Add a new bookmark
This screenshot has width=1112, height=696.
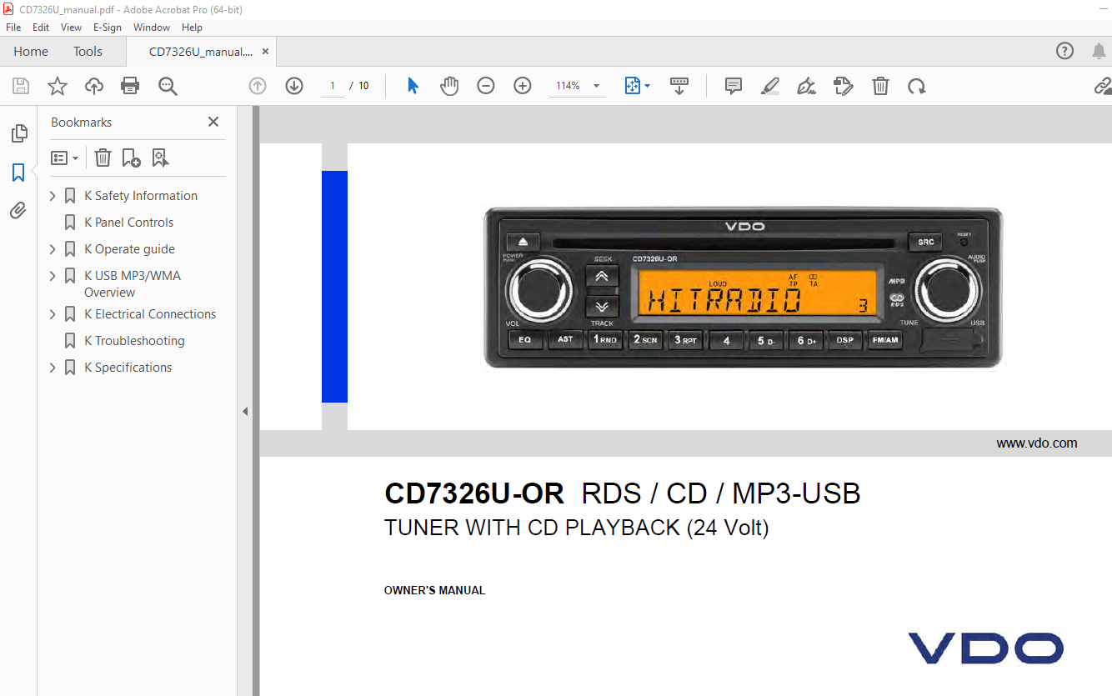(131, 158)
